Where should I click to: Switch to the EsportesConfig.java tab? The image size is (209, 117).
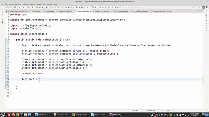[65, 11]
